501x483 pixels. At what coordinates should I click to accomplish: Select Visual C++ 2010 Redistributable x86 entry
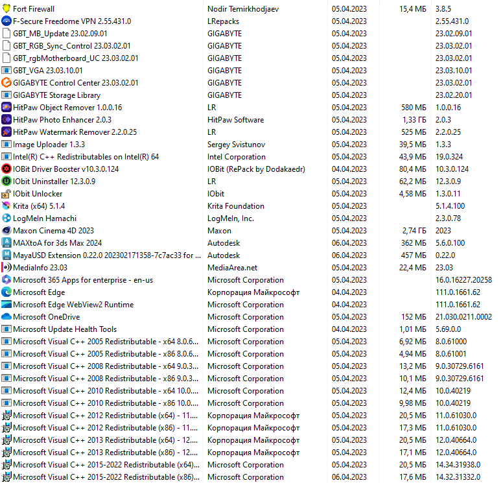(x=106, y=403)
